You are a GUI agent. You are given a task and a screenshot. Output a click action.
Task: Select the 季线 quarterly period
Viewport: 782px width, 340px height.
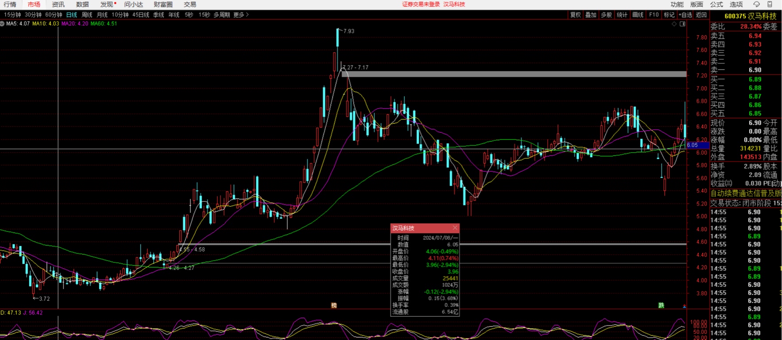point(159,15)
